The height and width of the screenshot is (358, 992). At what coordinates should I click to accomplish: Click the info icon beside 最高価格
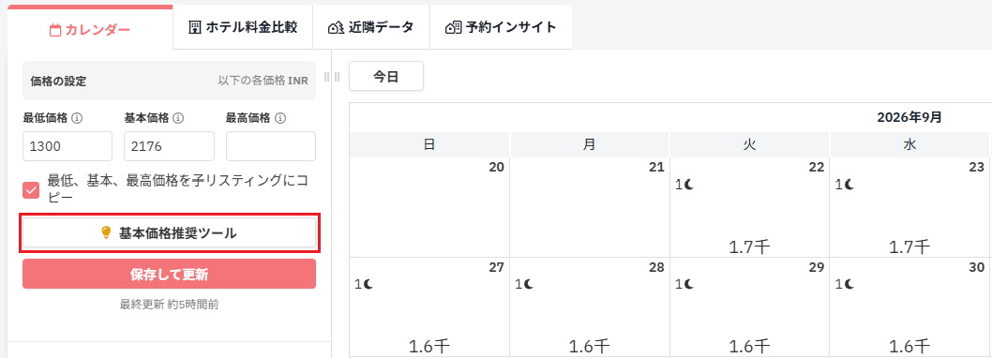click(x=279, y=118)
